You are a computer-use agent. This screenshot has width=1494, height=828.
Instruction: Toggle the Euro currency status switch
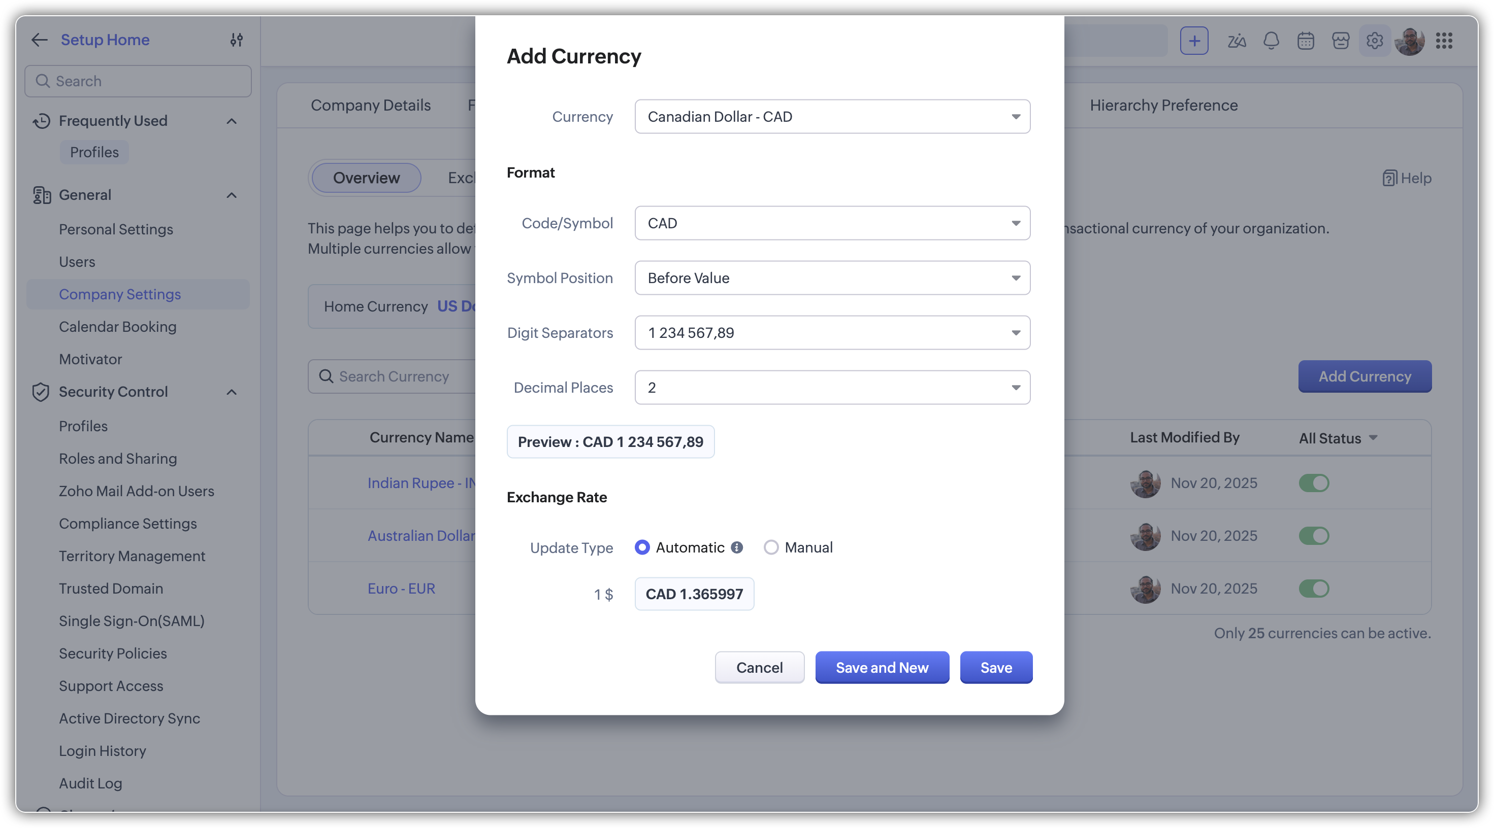point(1314,588)
